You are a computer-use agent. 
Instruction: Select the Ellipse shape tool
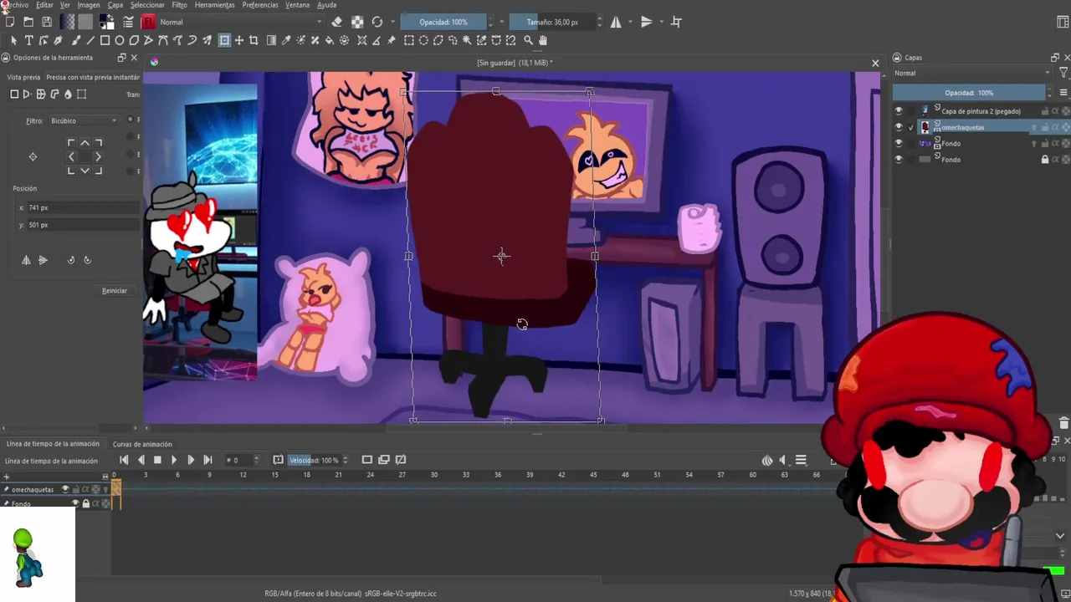[x=120, y=40]
